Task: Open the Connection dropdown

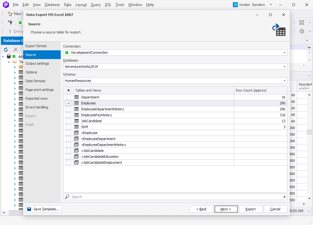Action: tap(285, 52)
